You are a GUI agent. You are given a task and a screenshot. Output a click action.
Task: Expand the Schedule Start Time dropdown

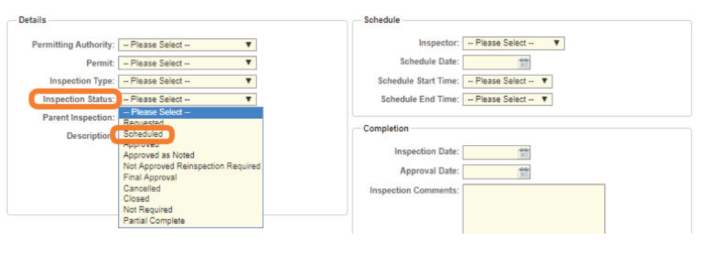(508, 81)
